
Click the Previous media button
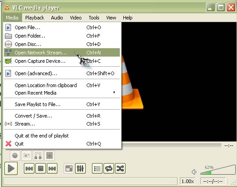click(x=29, y=168)
